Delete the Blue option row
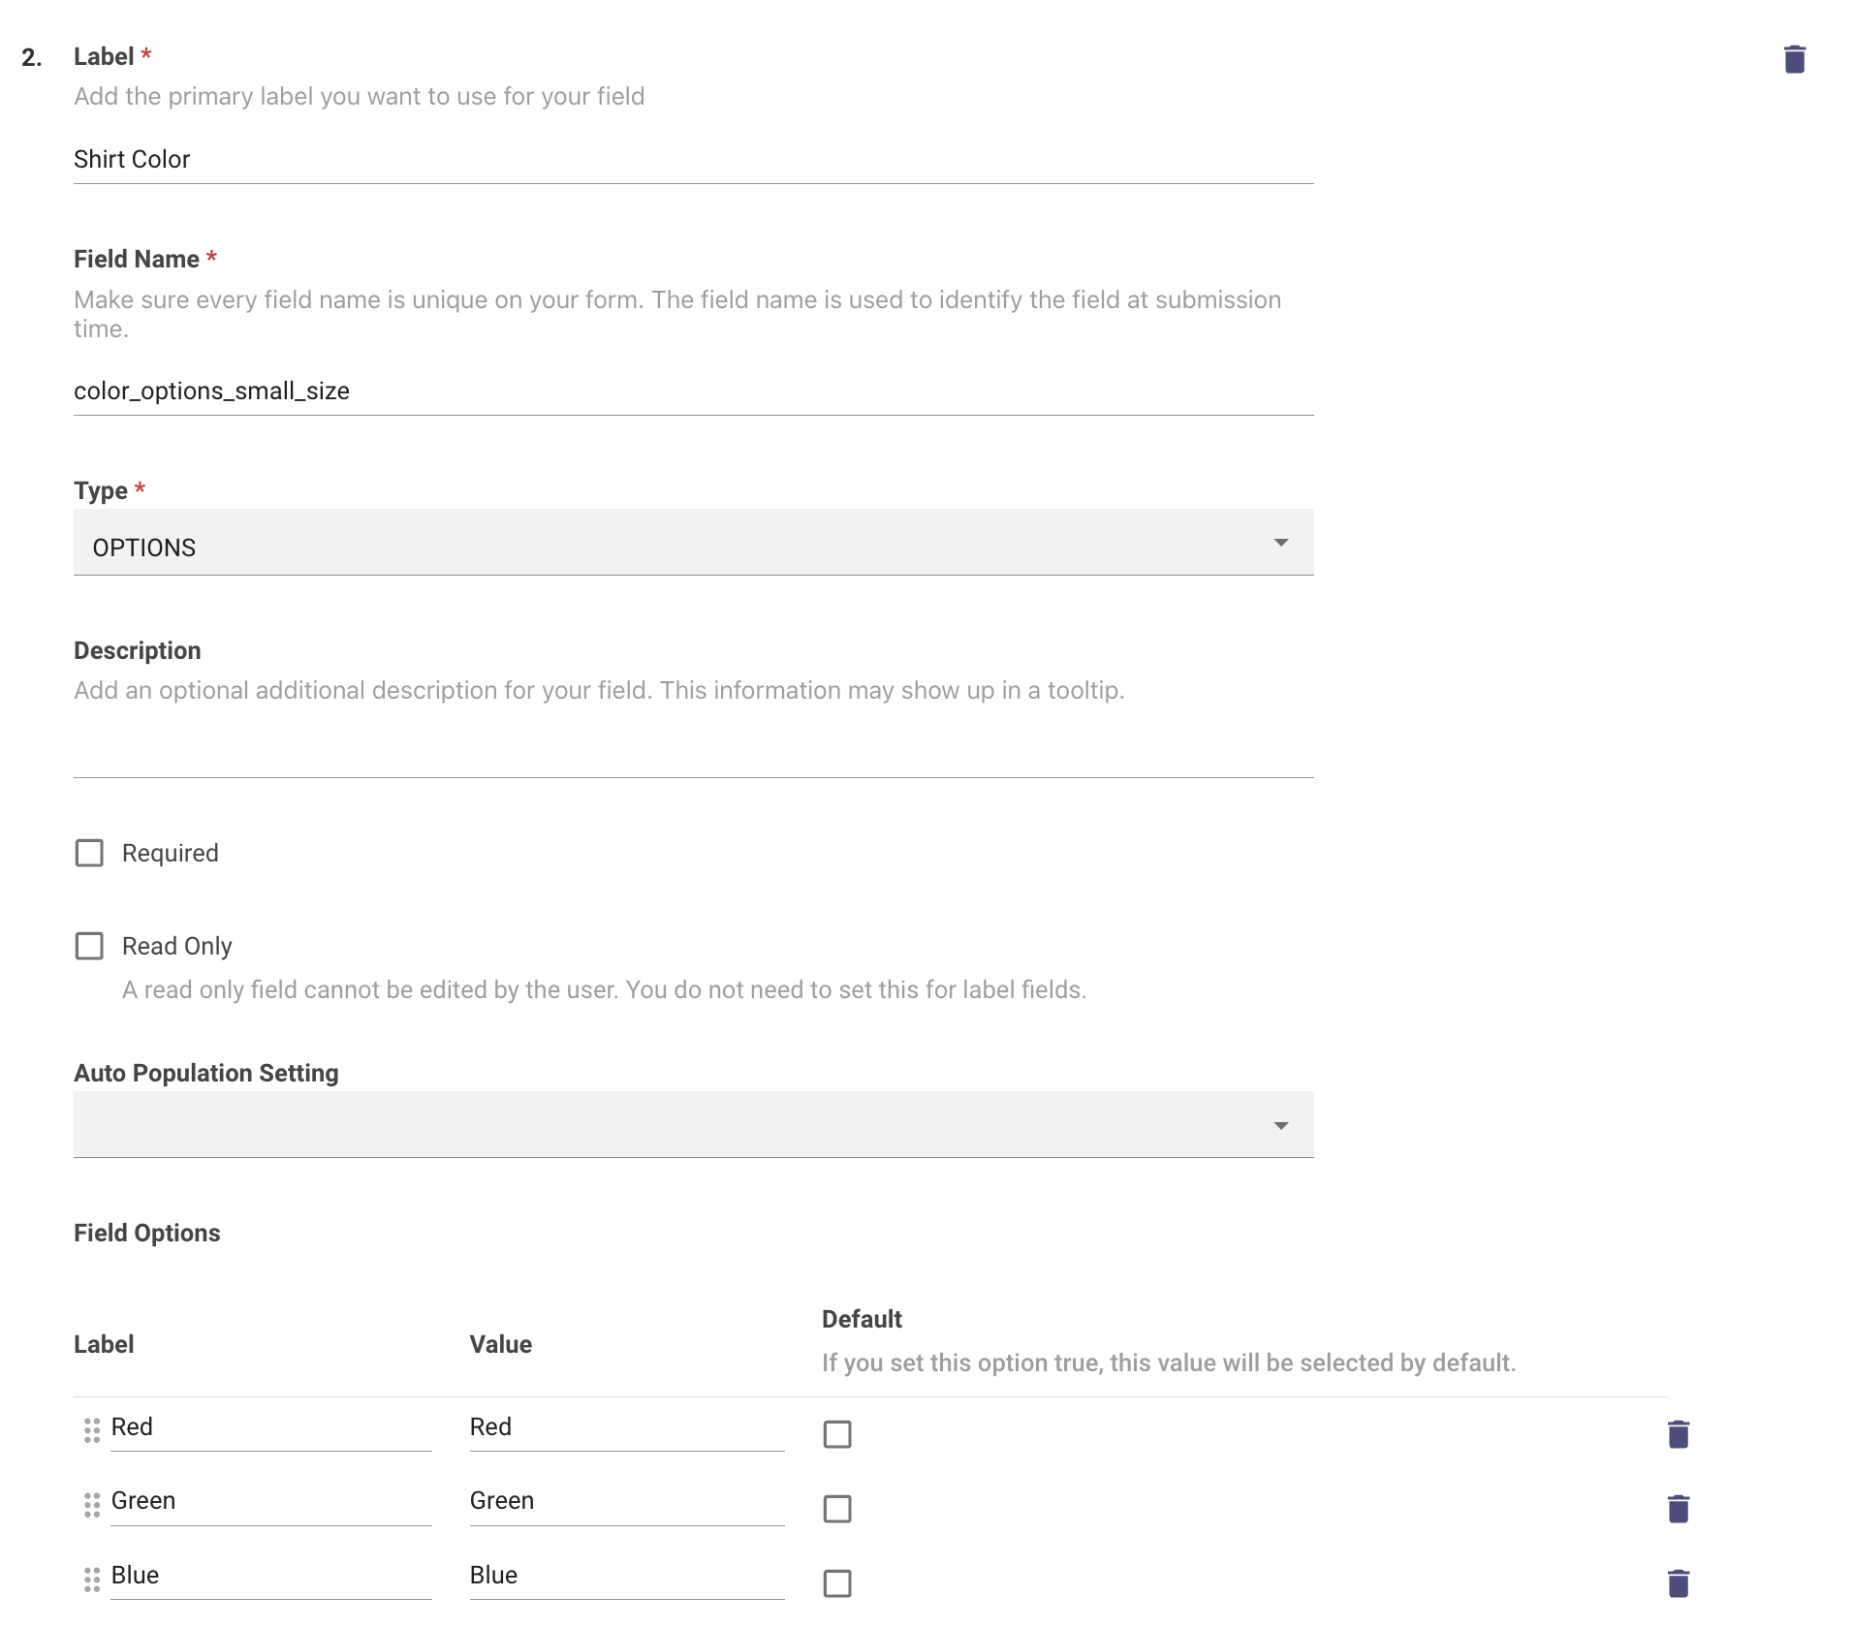The height and width of the screenshot is (1628, 1853). (x=1678, y=1583)
